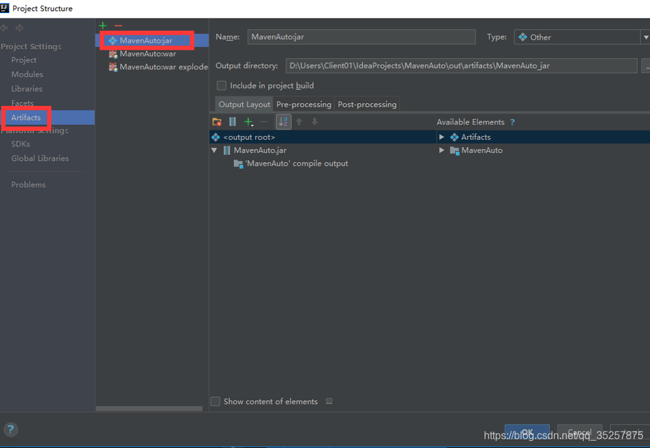This screenshot has height=448, width=650.
Task: Go forward with the right navigation arrow
Action: [20, 27]
